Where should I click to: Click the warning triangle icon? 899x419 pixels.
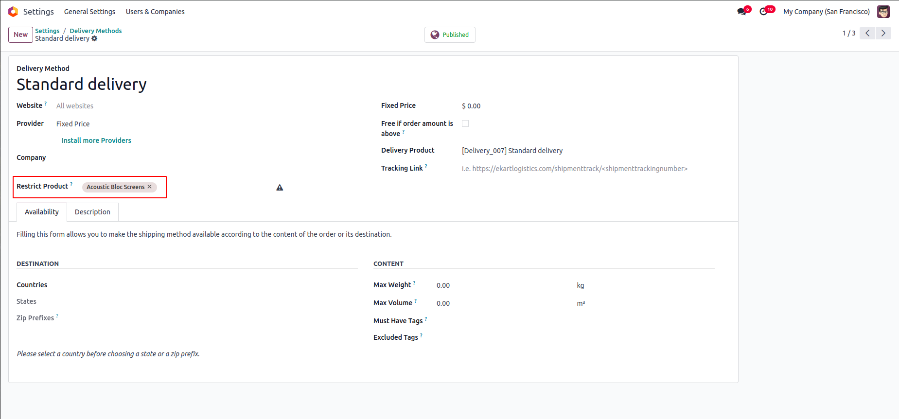(280, 188)
